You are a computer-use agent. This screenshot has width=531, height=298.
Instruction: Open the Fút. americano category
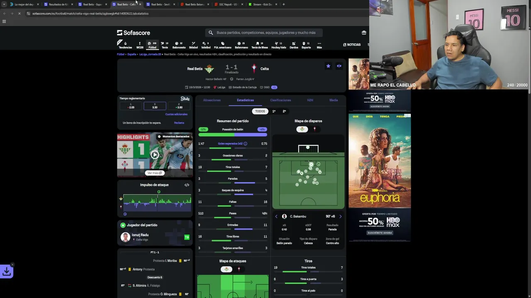tap(222, 45)
